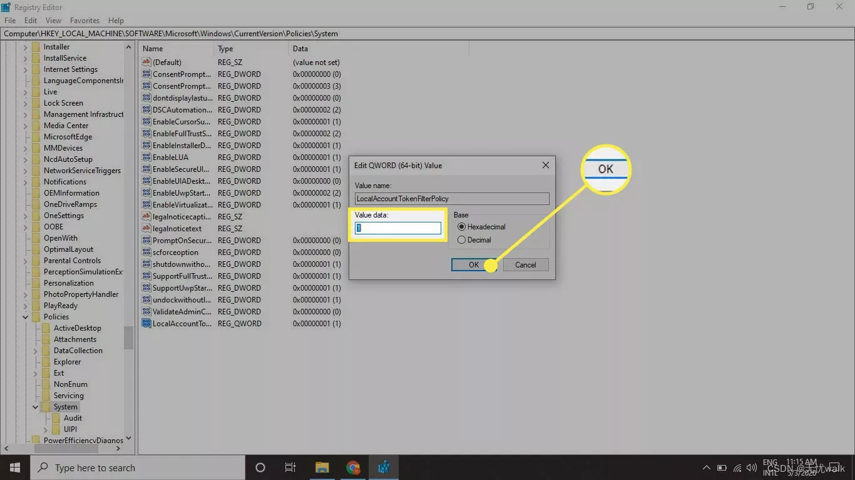Open the Windows Start menu

pyautogui.click(x=14, y=467)
